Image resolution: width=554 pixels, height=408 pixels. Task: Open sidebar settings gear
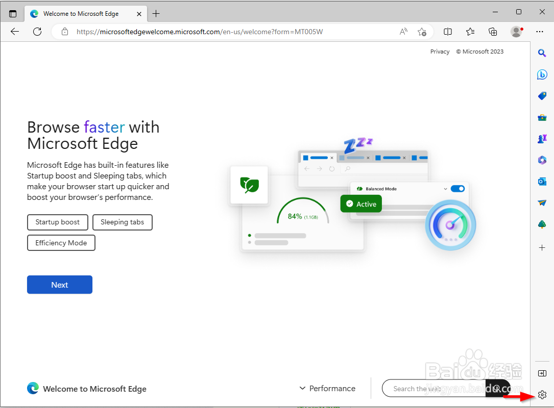tap(542, 394)
